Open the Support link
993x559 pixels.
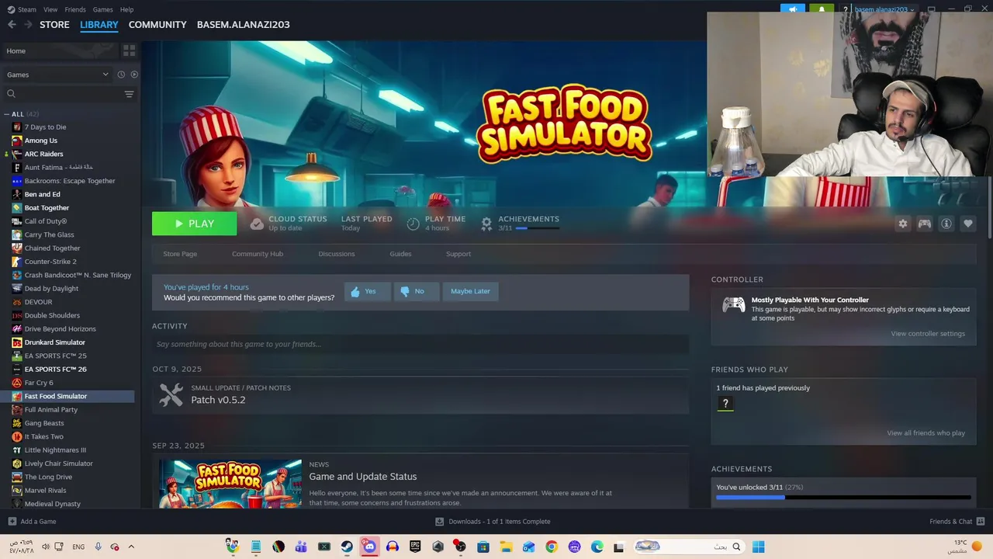point(458,254)
